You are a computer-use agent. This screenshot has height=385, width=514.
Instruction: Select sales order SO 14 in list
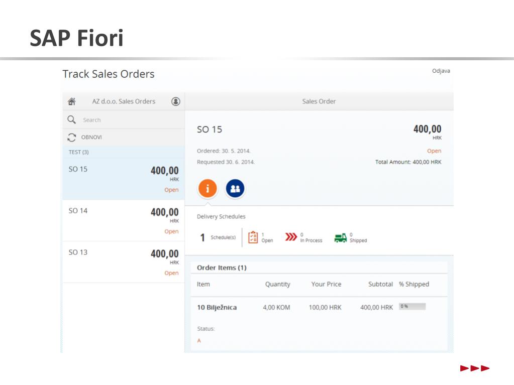tap(123, 221)
